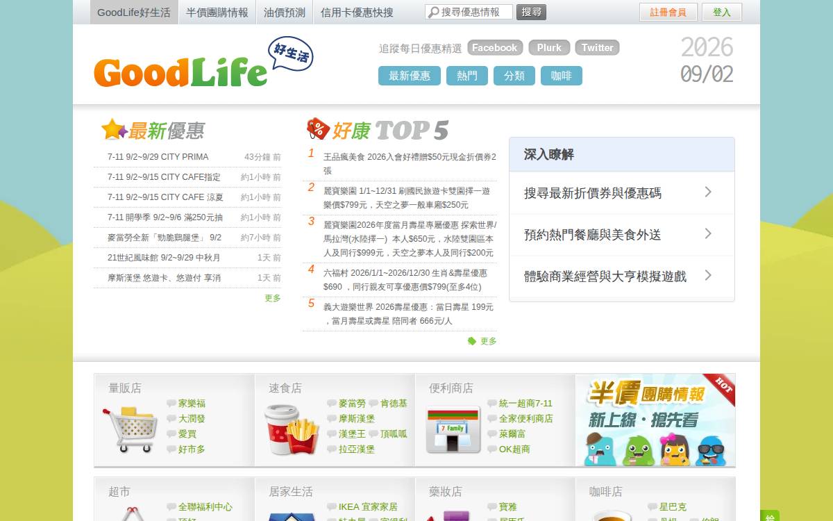Follow on Twitter button
Image resolution: width=833 pixels, height=521 pixels.
(x=597, y=48)
